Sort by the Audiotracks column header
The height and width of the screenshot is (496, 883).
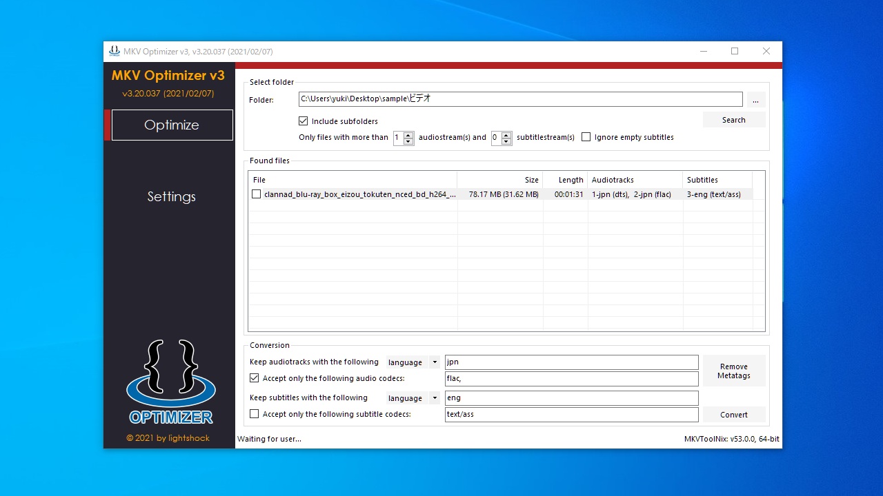(x=635, y=180)
